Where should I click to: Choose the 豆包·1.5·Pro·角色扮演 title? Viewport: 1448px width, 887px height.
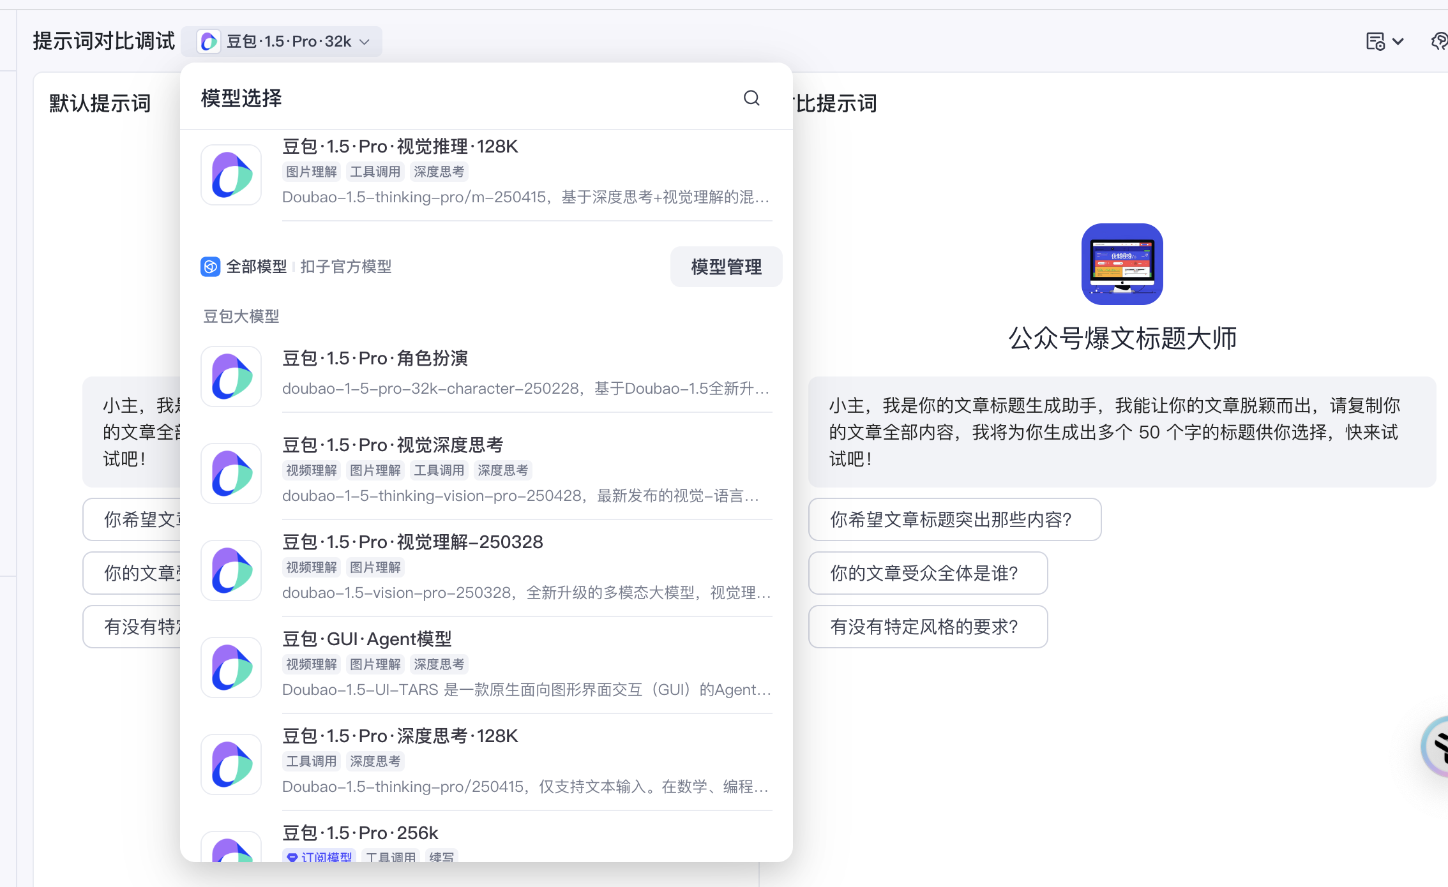point(375,358)
